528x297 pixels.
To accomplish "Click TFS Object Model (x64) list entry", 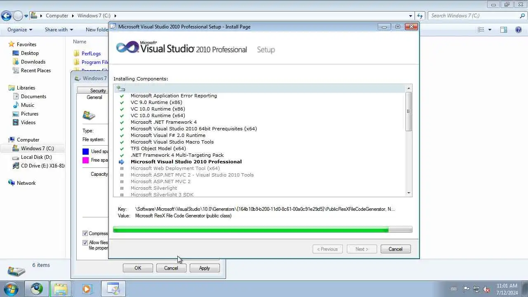I will pyautogui.click(x=158, y=148).
